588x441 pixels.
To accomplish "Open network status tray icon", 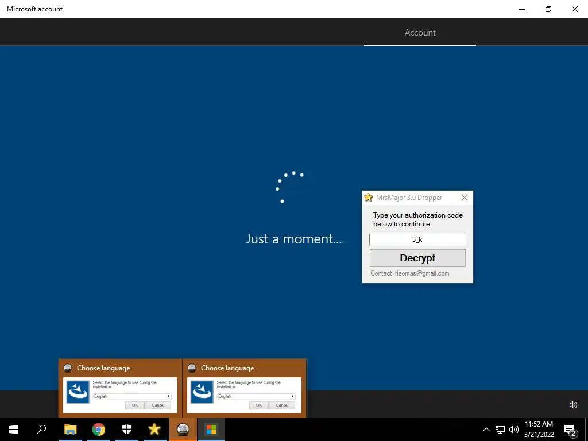I will pyautogui.click(x=500, y=430).
